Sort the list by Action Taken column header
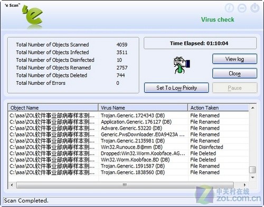 point(218,107)
